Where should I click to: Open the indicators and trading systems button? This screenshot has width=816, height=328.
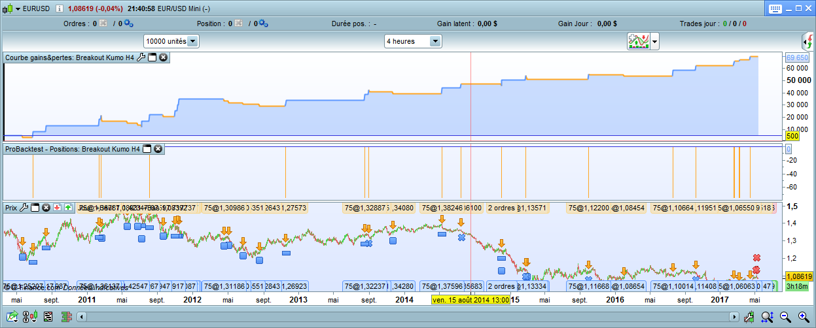pyautogui.click(x=637, y=41)
